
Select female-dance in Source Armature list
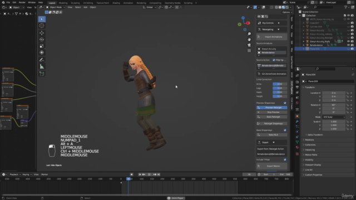[272, 53]
